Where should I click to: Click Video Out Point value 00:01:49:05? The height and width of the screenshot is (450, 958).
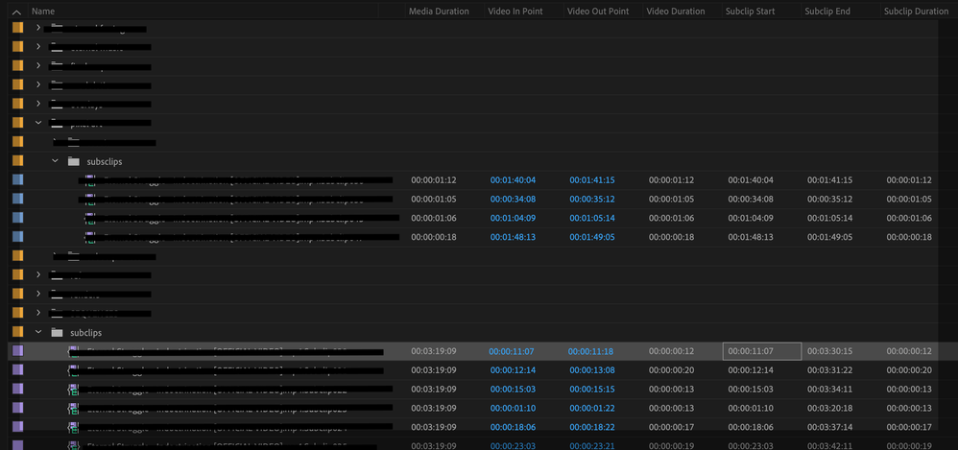592,237
